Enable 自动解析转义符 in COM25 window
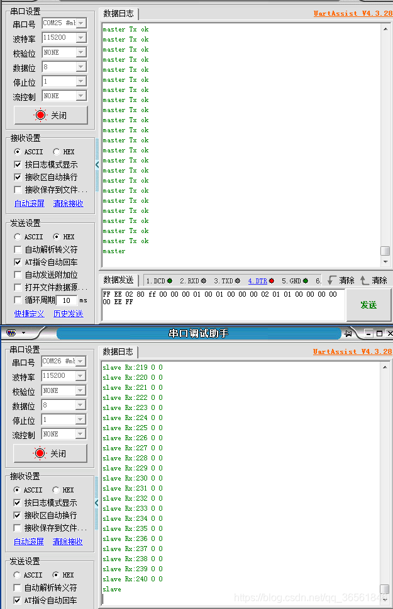 point(18,249)
